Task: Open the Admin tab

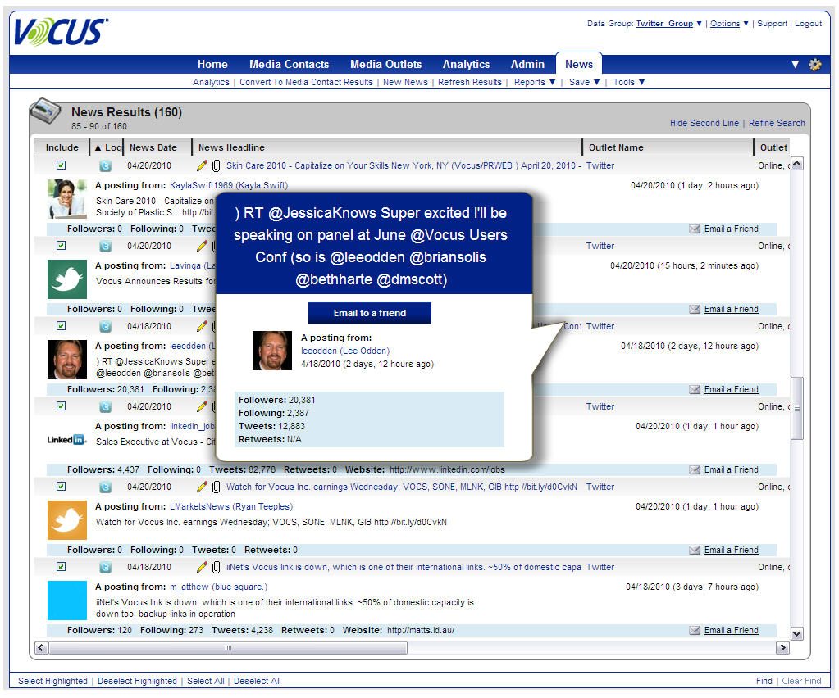Action: (527, 64)
